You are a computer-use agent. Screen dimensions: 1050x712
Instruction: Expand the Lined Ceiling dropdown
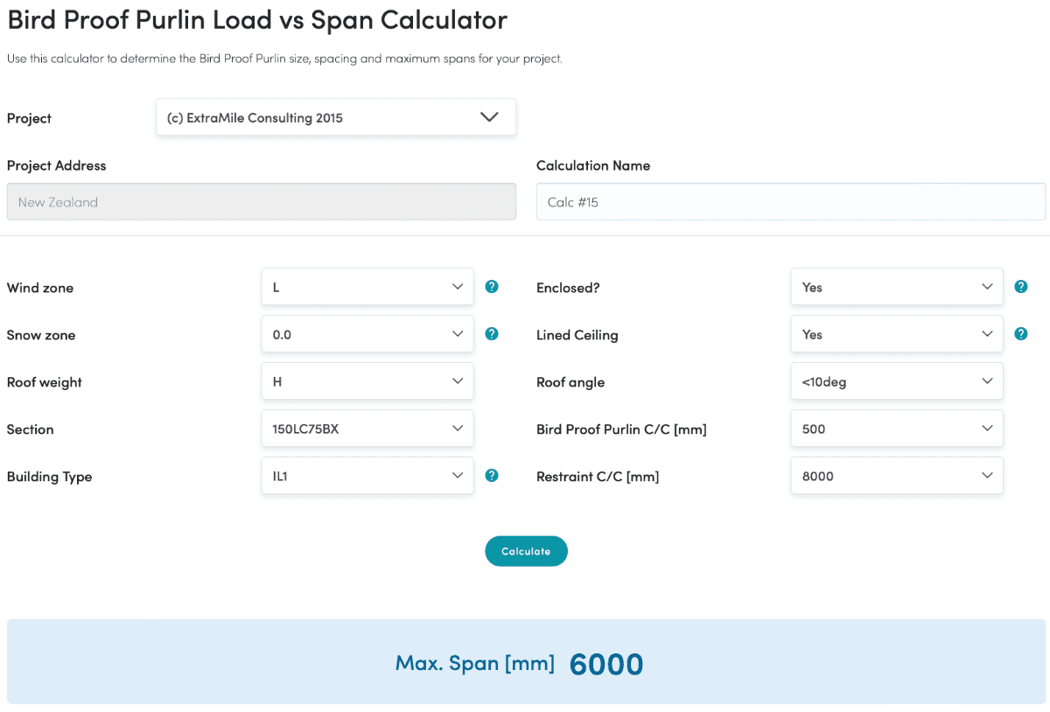coord(897,334)
